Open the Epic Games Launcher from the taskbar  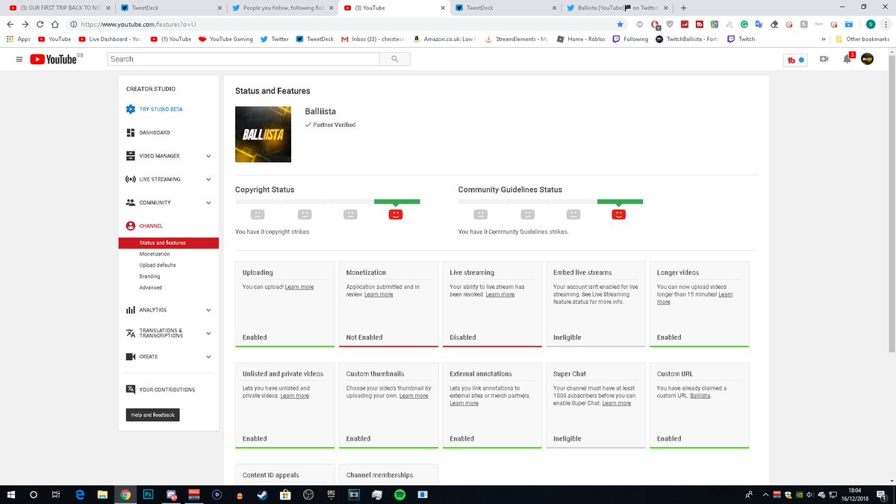(x=331, y=494)
